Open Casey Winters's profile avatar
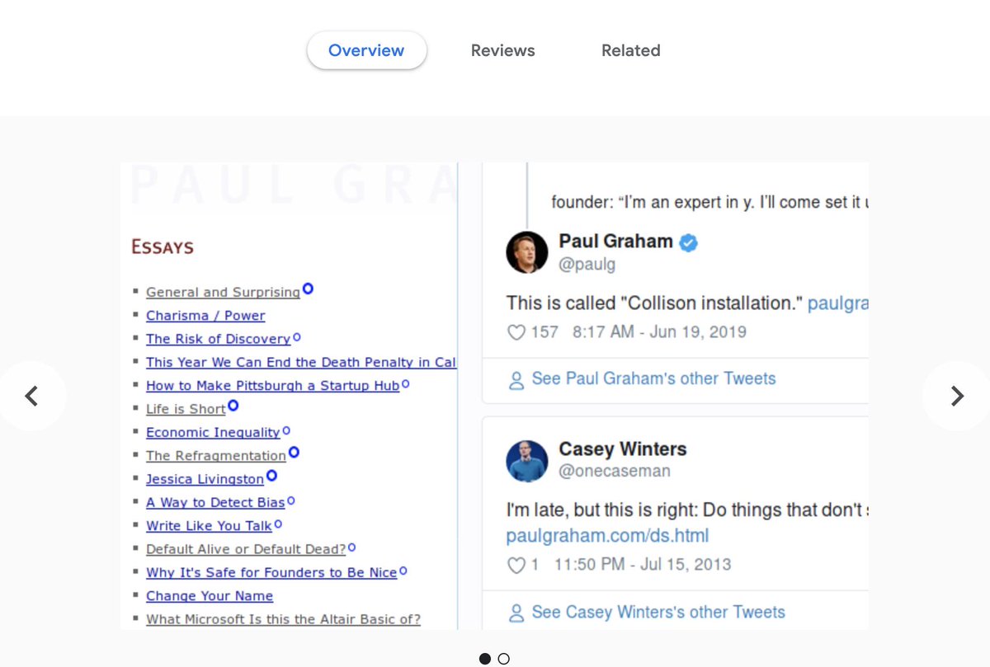Image resolution: width=990 pixels, height=667 pixels. tap(527, 461)
